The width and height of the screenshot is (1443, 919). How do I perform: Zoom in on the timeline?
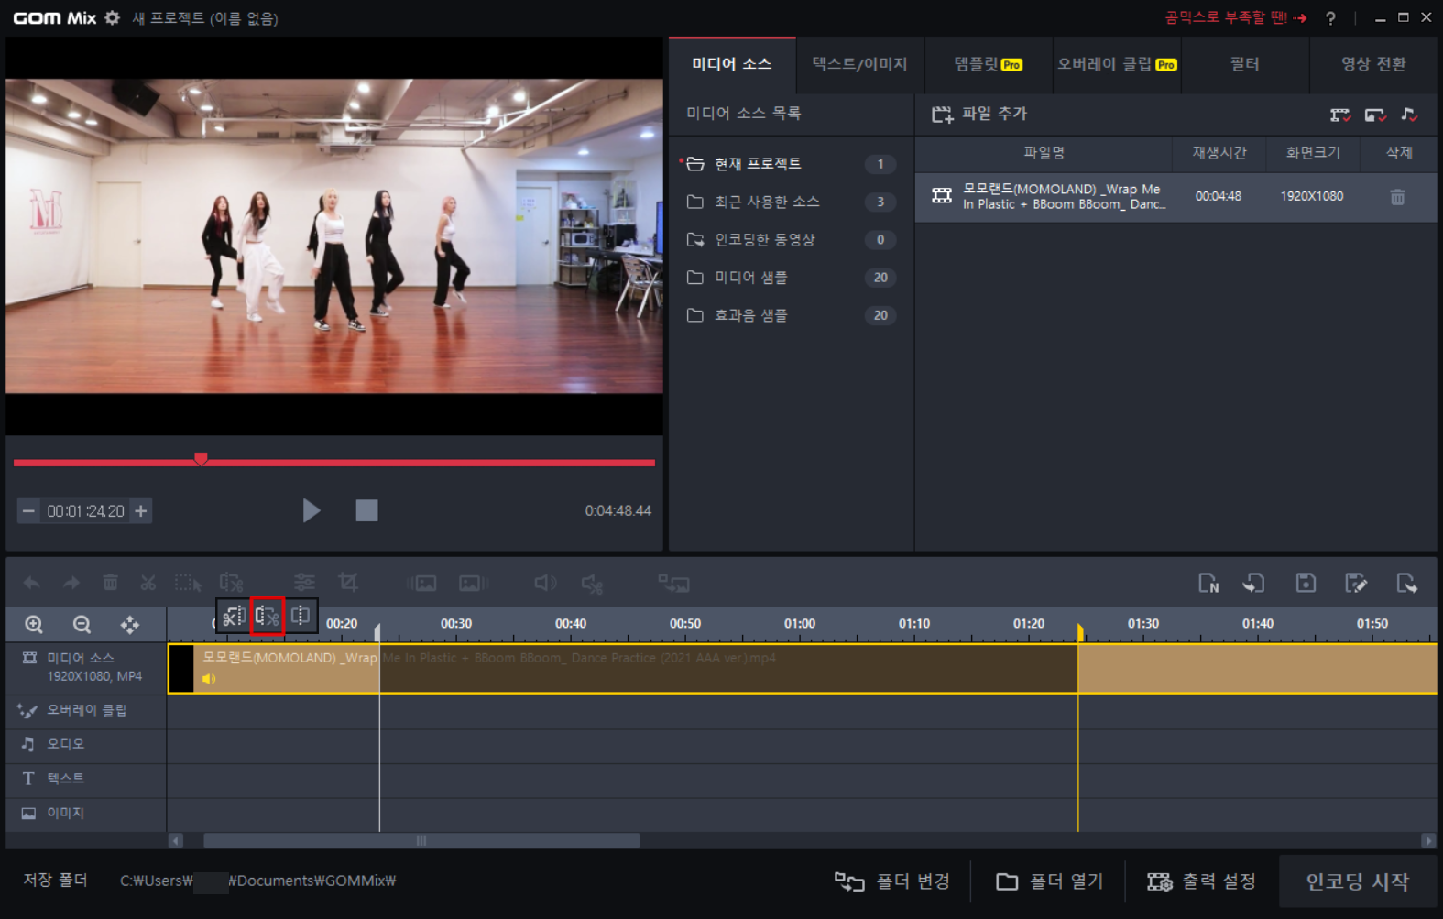(34, 625)
